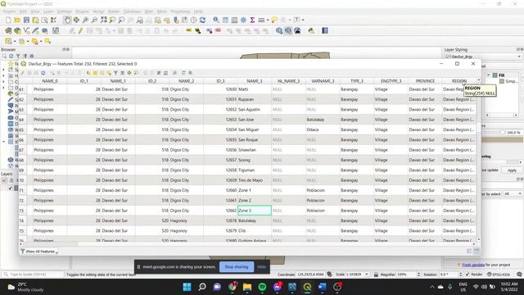Click the EPSG:4326 CRS button
Viewport: 524px width, 295px height.
click(499, 275)
